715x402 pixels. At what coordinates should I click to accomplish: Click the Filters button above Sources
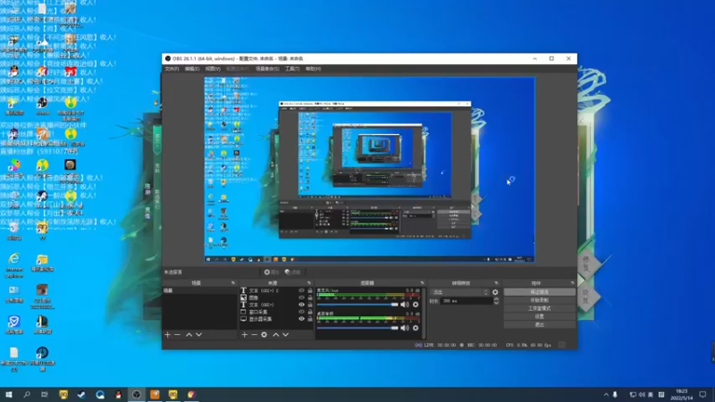tap(293, 272)
